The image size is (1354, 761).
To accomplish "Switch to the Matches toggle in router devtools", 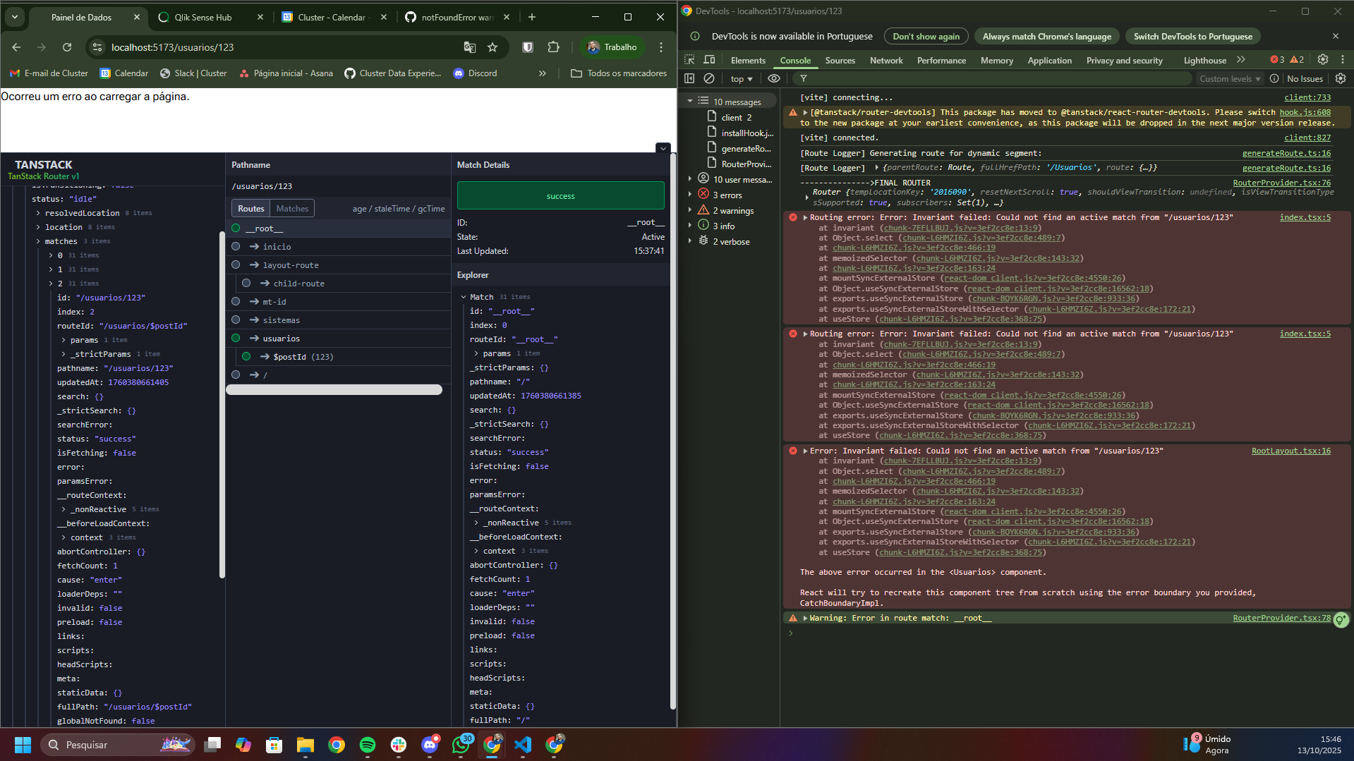I will (x=292, y=208).
